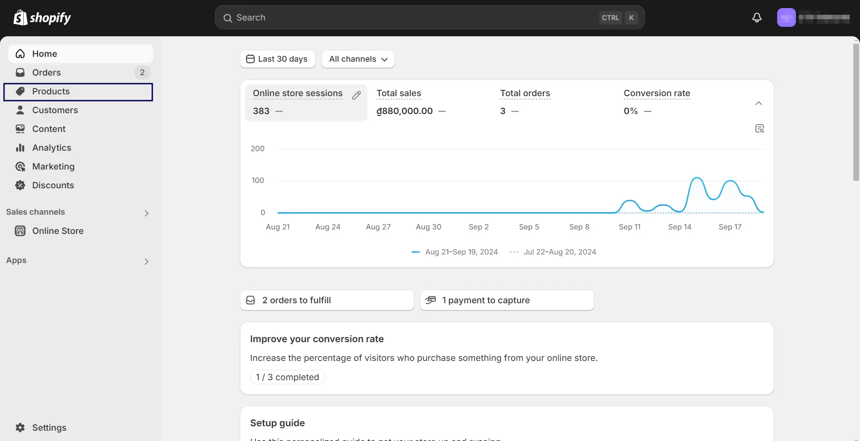860x441 pixels.
Task: Go to Home in the sidebar
Action: pyautogui.click(x=81, y=54)
